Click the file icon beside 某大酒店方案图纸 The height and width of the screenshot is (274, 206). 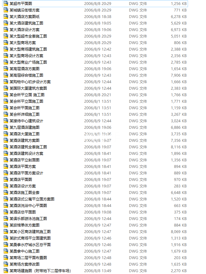pyautogui.click(x=6, y=16)
